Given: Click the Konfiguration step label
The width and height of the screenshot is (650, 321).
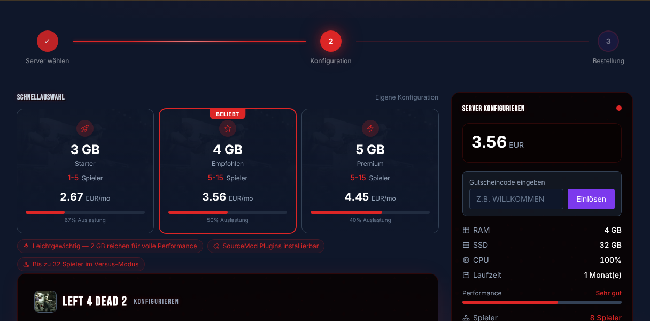Looking at the screenshot, I should [331, 61].
